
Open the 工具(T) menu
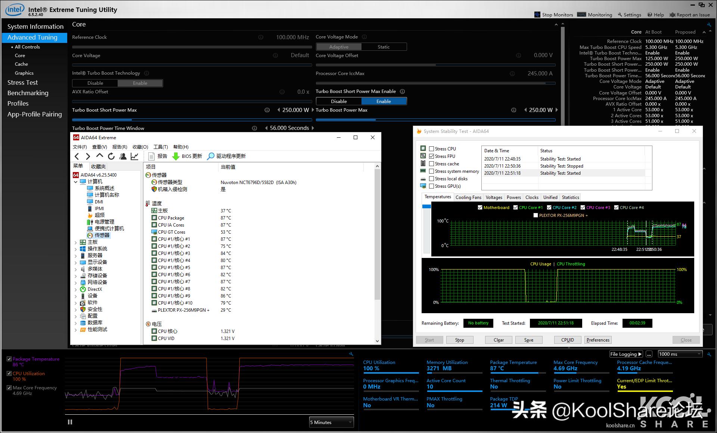click(x=161, y=147)
